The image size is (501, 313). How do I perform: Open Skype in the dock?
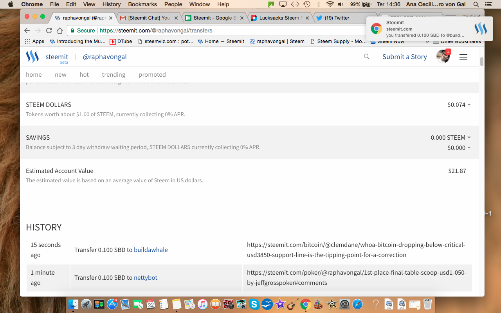tap(254, 304)
